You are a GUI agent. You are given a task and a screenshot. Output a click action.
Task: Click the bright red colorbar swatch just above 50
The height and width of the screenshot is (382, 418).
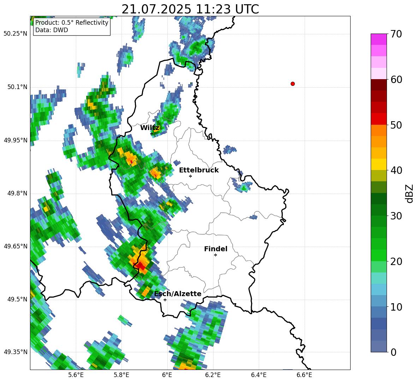pos(378,119)
